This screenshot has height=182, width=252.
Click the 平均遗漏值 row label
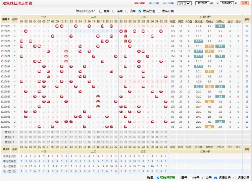(x=9, y=161)
